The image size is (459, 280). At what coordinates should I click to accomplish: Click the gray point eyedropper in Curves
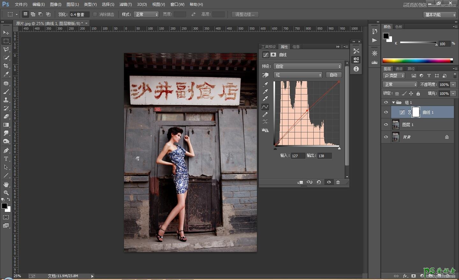tap(265, 92)
